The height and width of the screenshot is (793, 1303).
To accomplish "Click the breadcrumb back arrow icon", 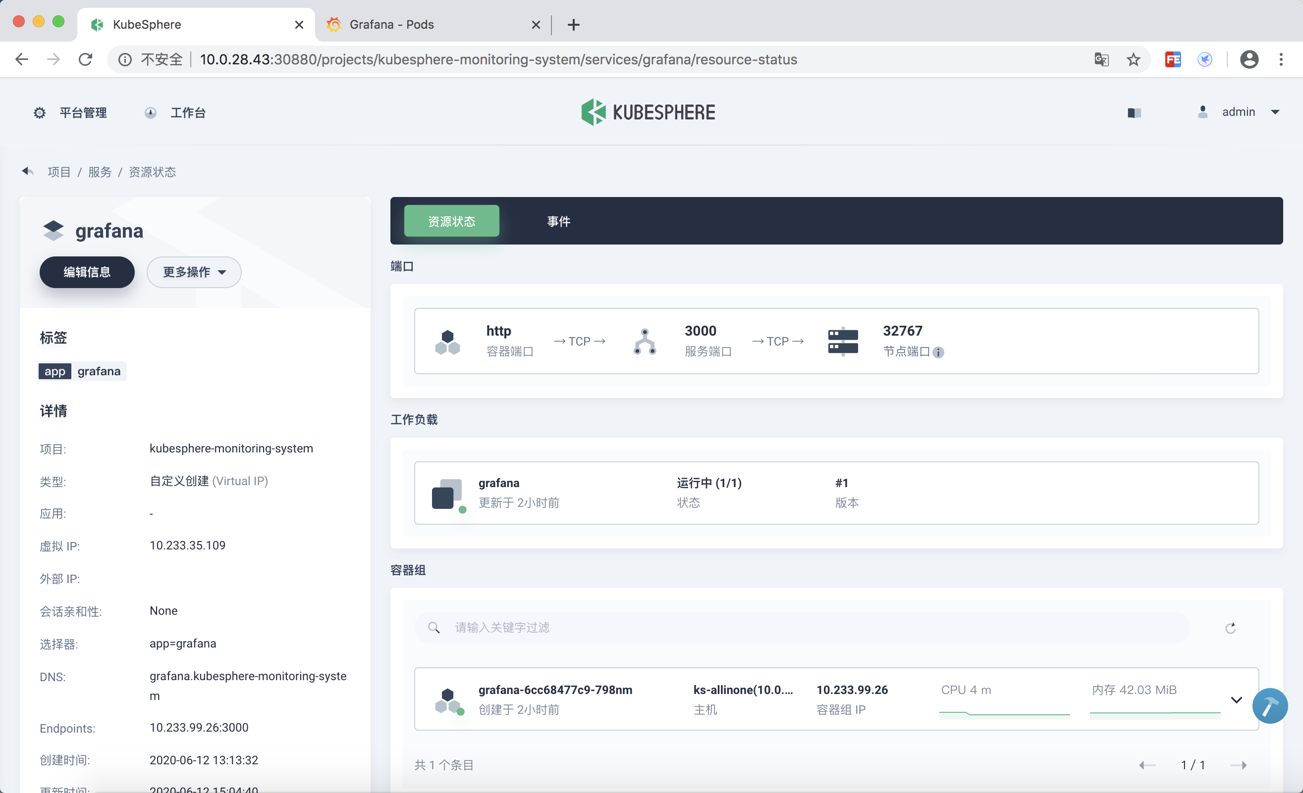I will pyautogui.click(x=28, y=171).
